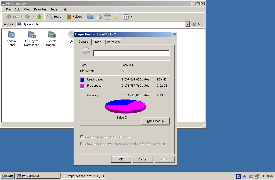Image resolution: width=275 pixels, height=180 pixels.
Task: Open the Views dropdown arrow
Action: pos(132,17)
